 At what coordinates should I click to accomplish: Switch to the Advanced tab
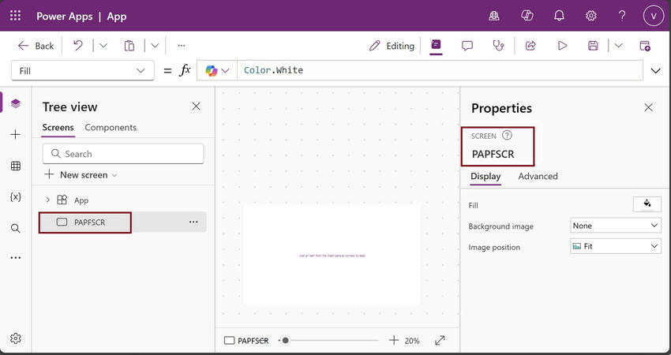click(x=538, y=176)
